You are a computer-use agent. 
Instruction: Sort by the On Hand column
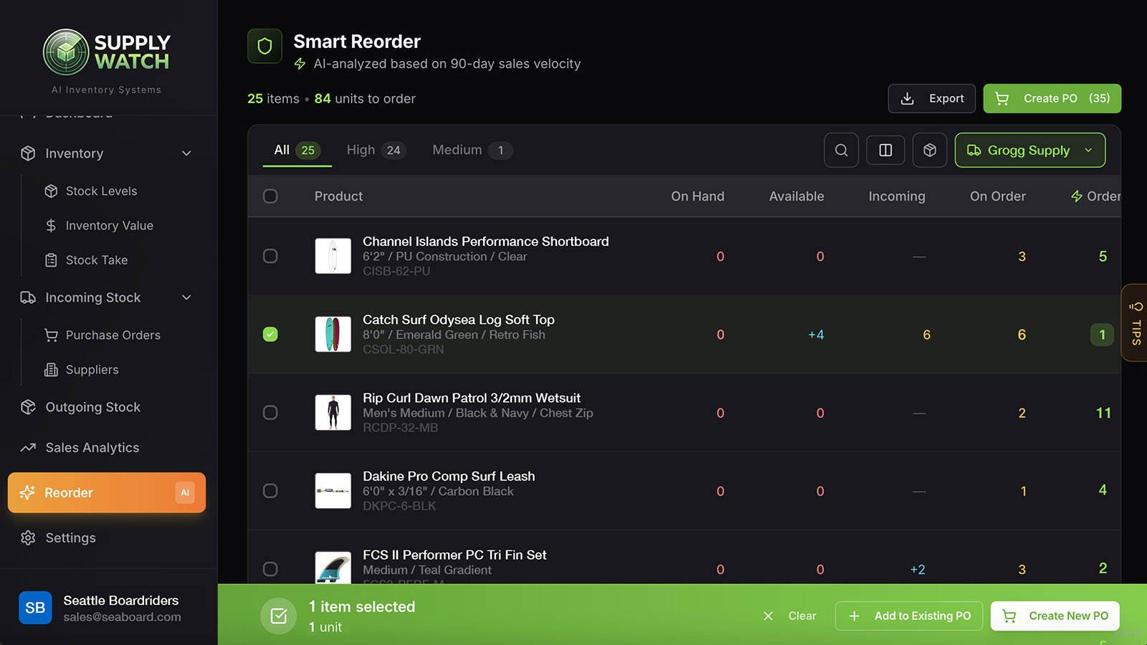click(698, 196)
